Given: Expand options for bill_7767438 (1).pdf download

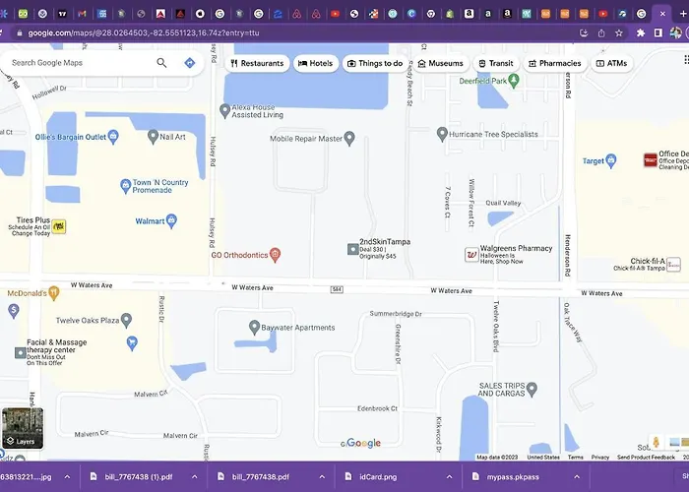Looking at the screenshot, I should 195,476.
